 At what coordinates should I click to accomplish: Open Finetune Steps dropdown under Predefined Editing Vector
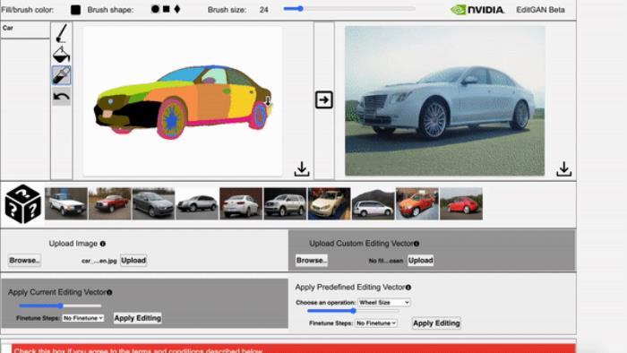coord(376,323)
